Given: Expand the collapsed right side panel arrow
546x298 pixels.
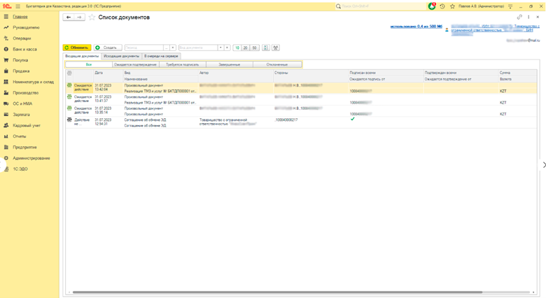Looking at the screenshot, I should tap(544, 165).
